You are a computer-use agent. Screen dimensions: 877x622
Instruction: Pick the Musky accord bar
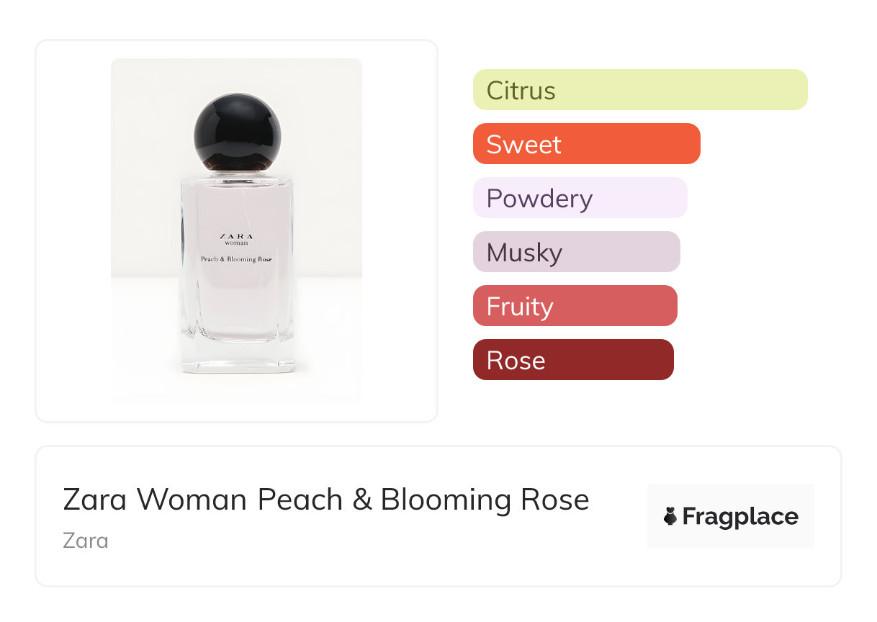click(576, 252)
